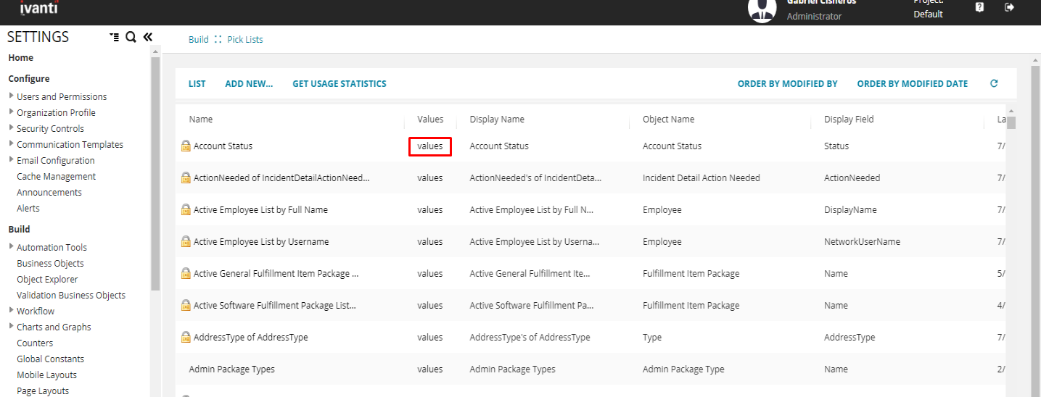Click Get Usage Statistics
Image resolution: width=1041 pixels, height=397 pixels.
(x=339, y=84)
